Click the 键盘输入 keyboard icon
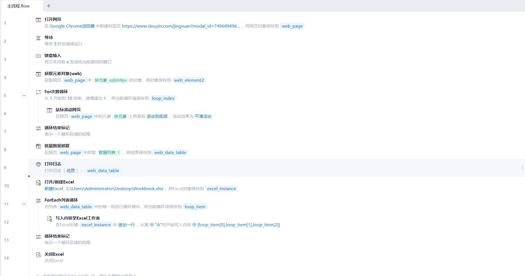This screenshot has width=525, height=276. pyautogui.click(x=38, y=56)
